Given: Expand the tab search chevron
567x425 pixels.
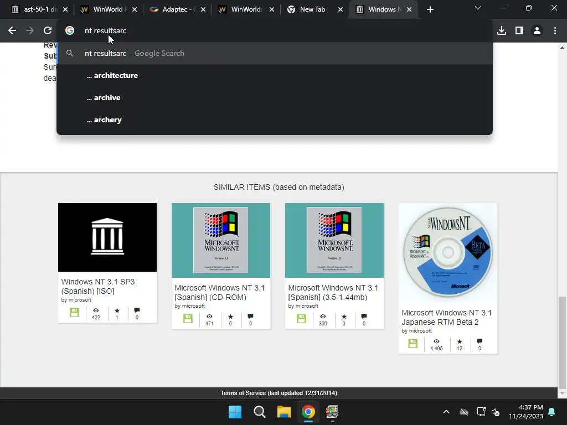Looking at the screenshot, I should click(478, 8).
